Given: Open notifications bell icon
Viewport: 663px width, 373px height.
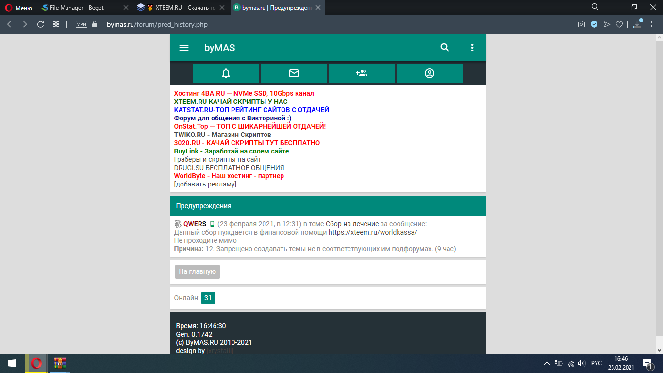Looking at the screenshot, I should click(x=226, y=73).
